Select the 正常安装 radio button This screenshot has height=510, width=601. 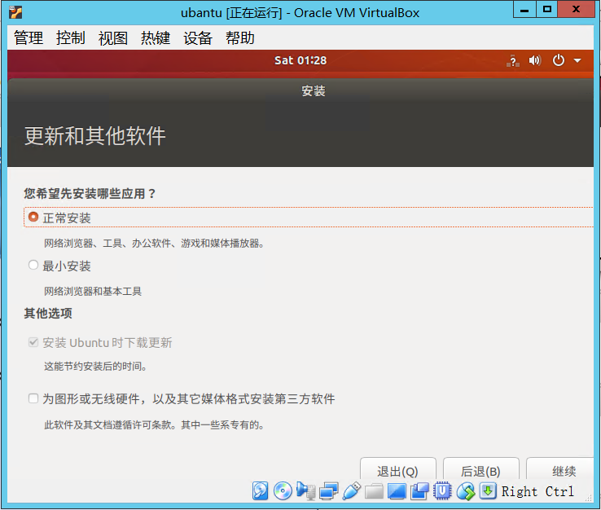pos(33,217)
